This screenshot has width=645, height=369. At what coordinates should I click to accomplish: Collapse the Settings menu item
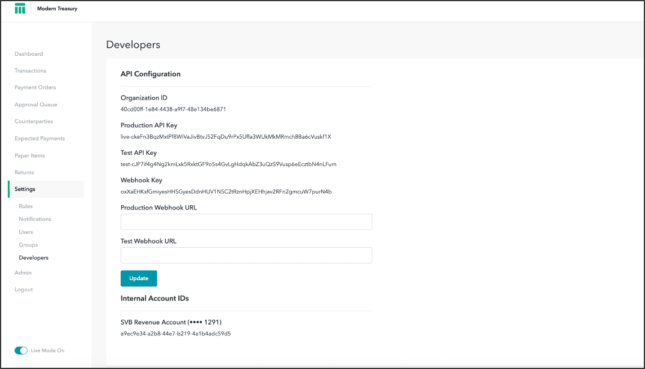(25, 189)
